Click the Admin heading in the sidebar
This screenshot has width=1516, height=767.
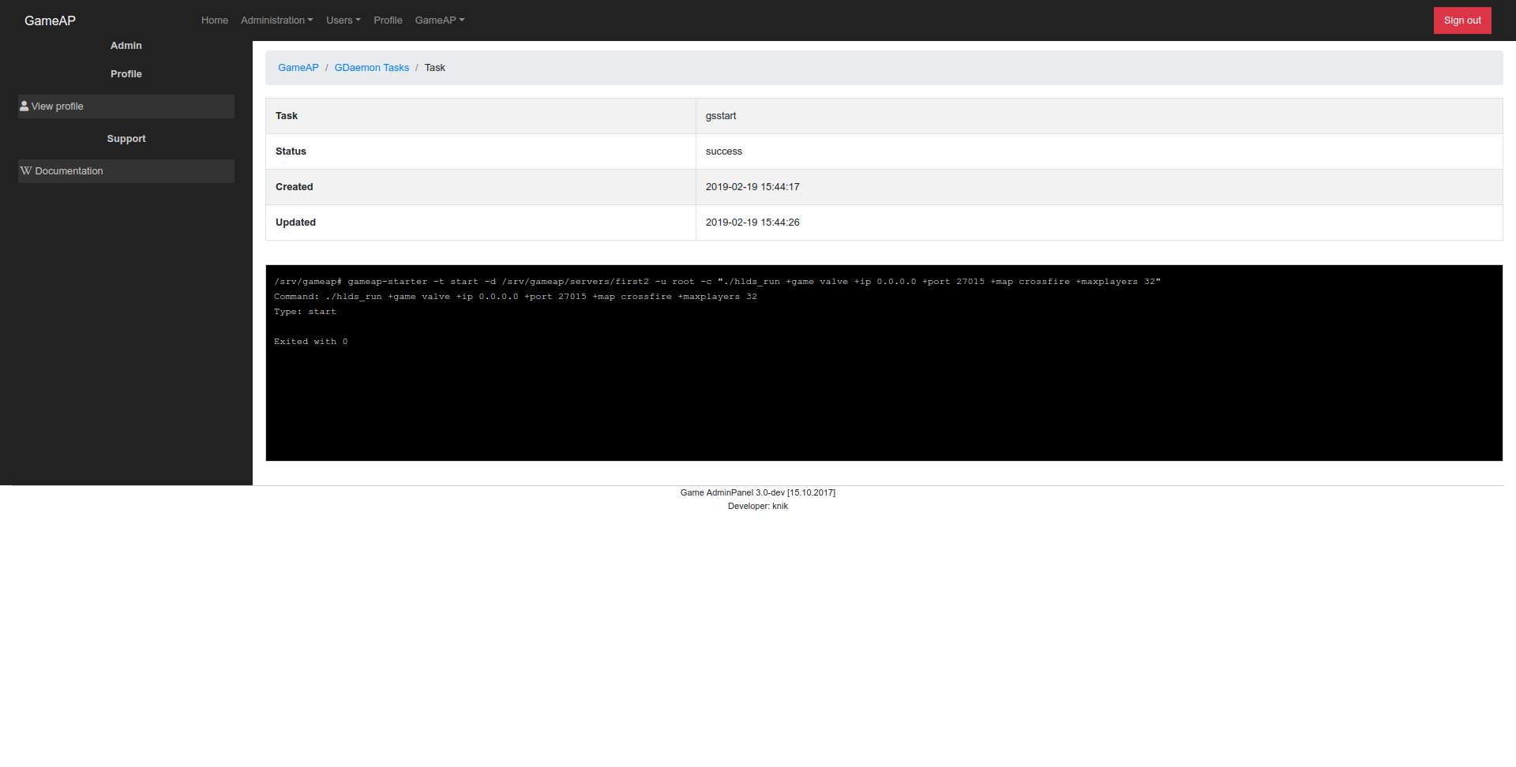point(126,45)
